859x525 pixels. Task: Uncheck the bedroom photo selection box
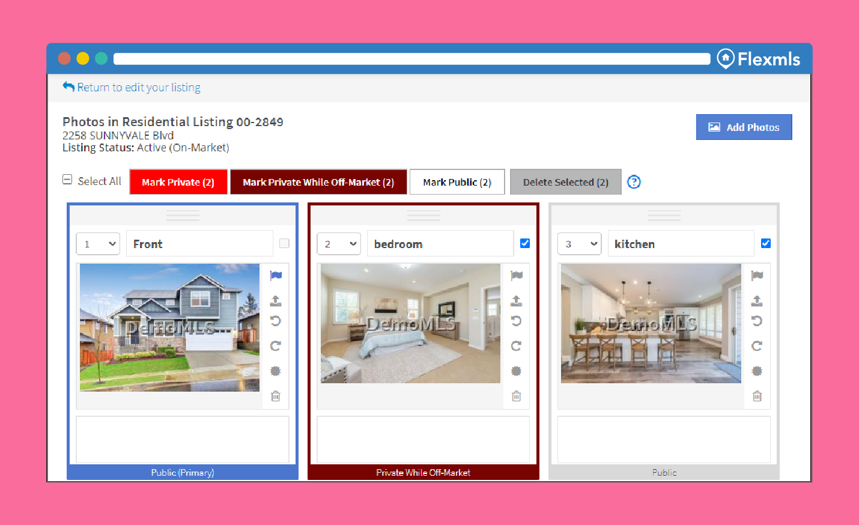[x=525, y=243]
